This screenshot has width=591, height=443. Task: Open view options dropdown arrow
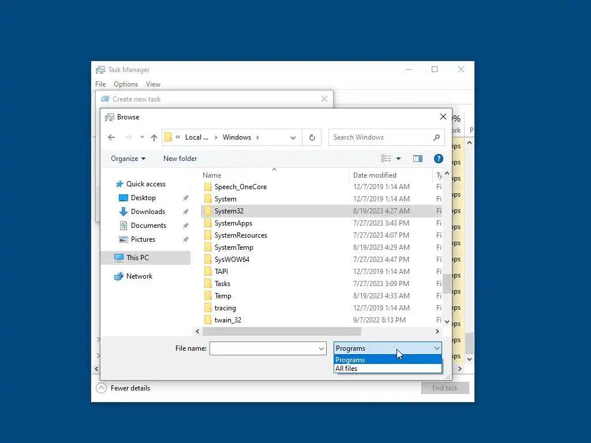(x=398, y=159)
